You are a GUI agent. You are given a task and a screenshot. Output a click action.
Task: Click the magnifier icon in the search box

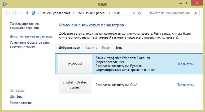click(196, 13)
